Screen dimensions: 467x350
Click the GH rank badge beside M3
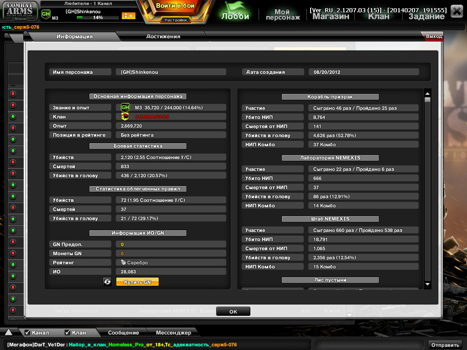pyautogui.click(x=125, y=107)
